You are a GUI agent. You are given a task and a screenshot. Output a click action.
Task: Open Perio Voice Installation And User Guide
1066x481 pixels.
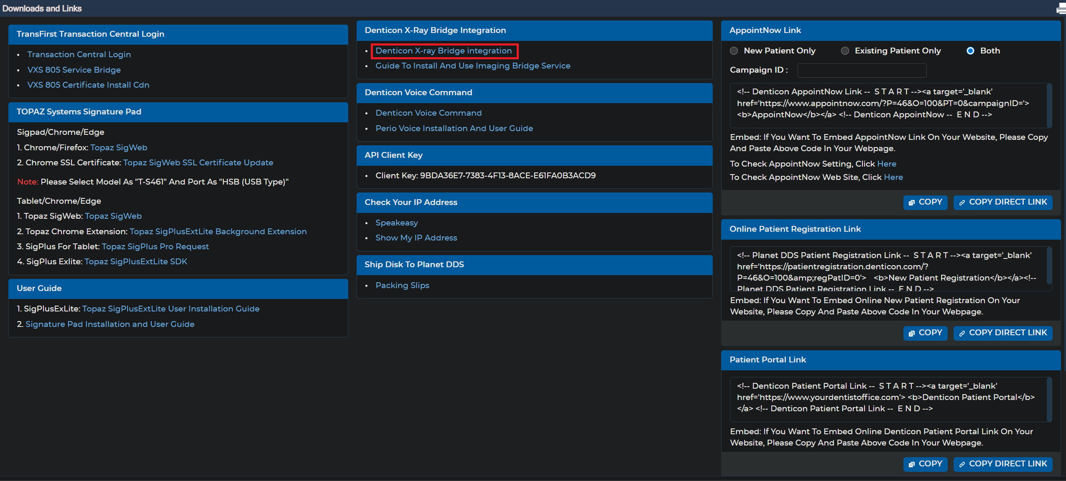coord(454,128)
